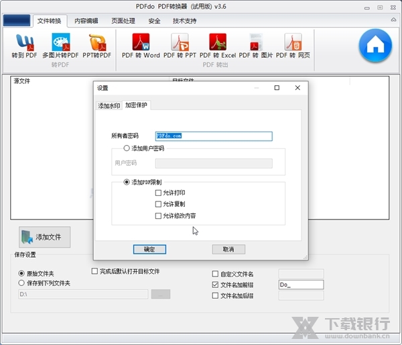Select 原始文件夹 radio option

(x=21, y=273)
